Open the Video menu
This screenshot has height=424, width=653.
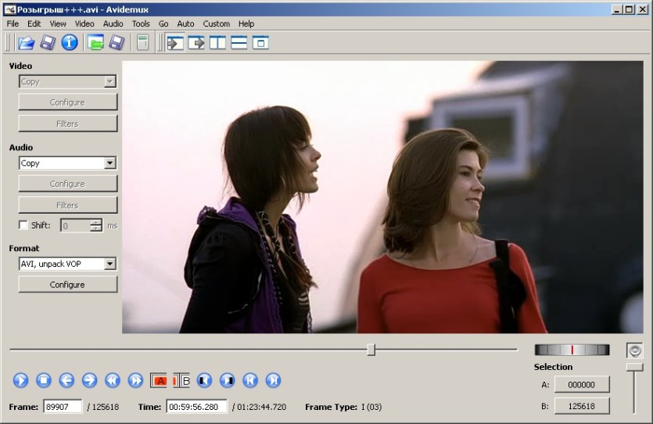[x=84, y=23]
